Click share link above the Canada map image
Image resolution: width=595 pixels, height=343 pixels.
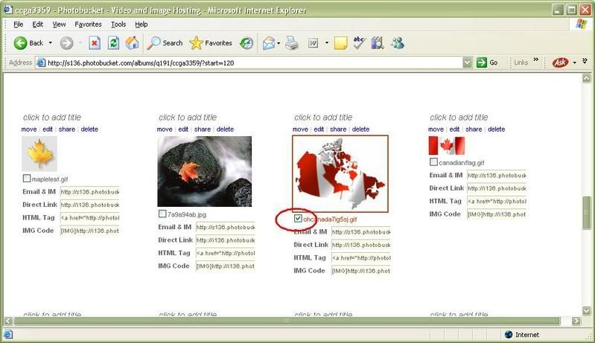point(338,129)
